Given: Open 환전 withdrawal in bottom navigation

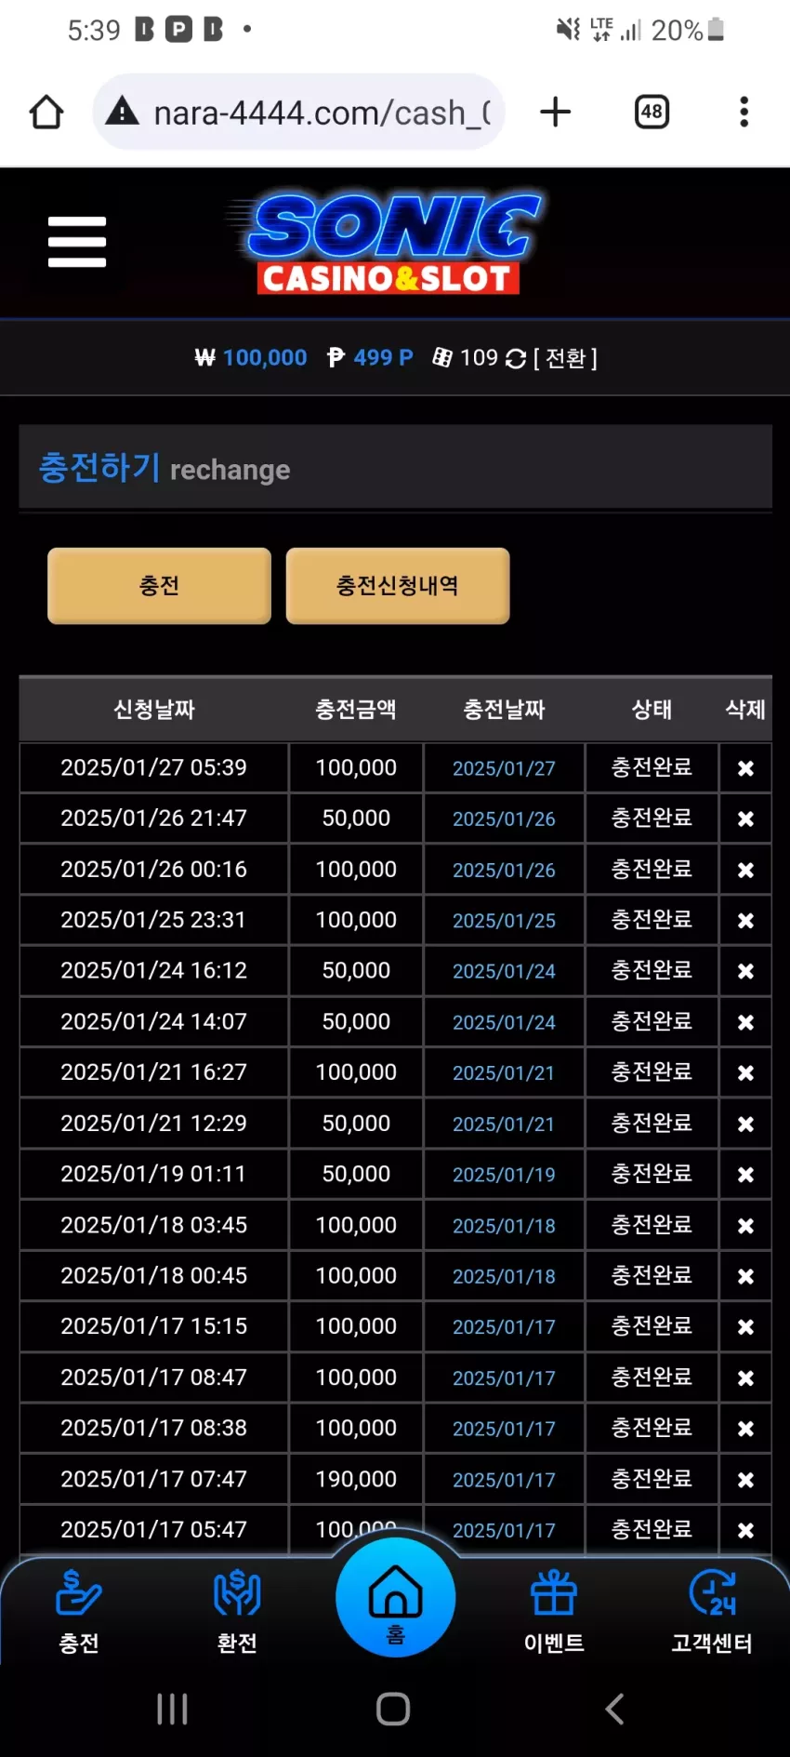Looking at the screenshot, I should [237, 1612].
